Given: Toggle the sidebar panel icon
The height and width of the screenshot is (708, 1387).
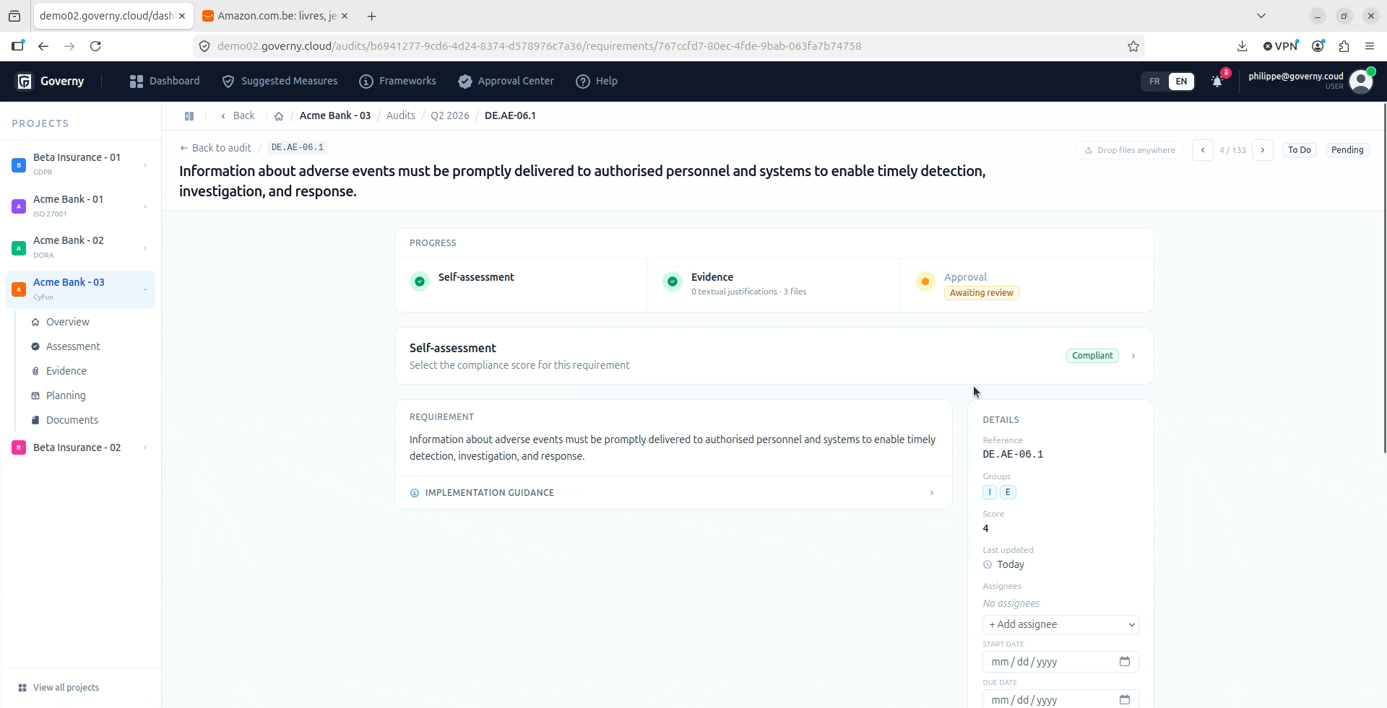Looking at the screenshot, I should coord(189,116).
